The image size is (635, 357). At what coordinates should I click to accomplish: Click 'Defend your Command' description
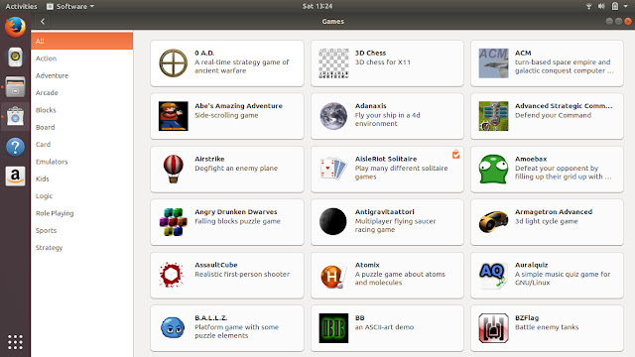(554, 115)
